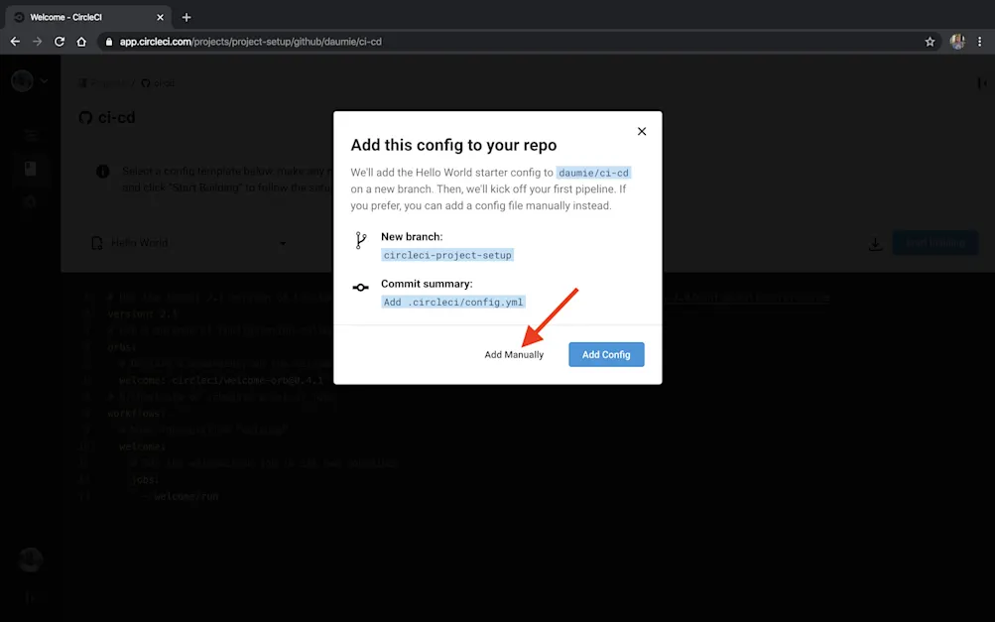This screenshot has height=622, width=995.
Task: Select the Welcome - CircleCI tab
Action: (x=88, y=17)
